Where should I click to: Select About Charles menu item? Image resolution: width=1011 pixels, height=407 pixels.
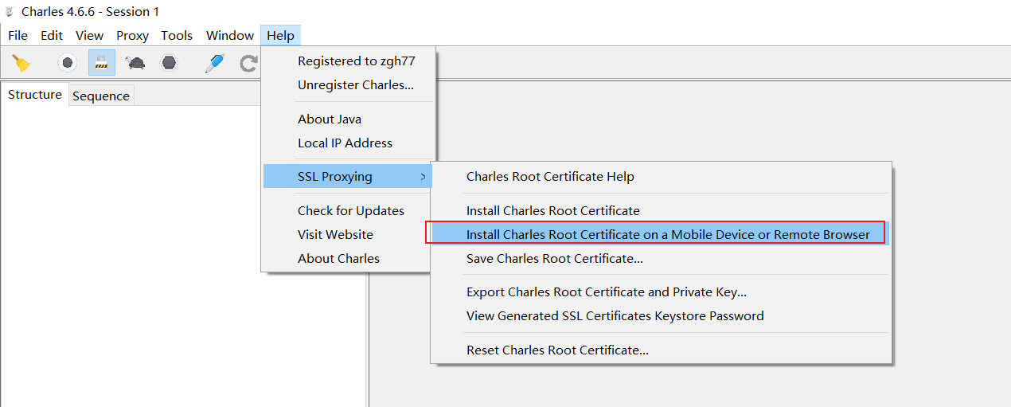click(349, 259)
